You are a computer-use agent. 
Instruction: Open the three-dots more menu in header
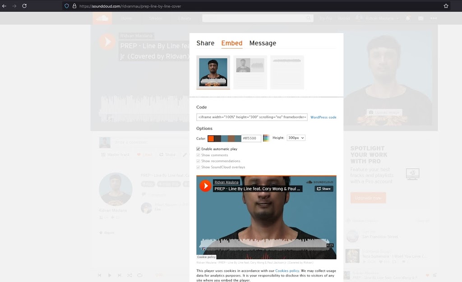pos(434,18)
